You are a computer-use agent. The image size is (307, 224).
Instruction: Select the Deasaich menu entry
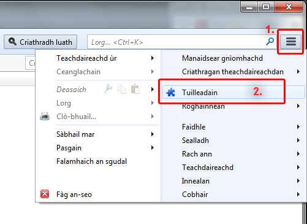[x=71, y=90]
